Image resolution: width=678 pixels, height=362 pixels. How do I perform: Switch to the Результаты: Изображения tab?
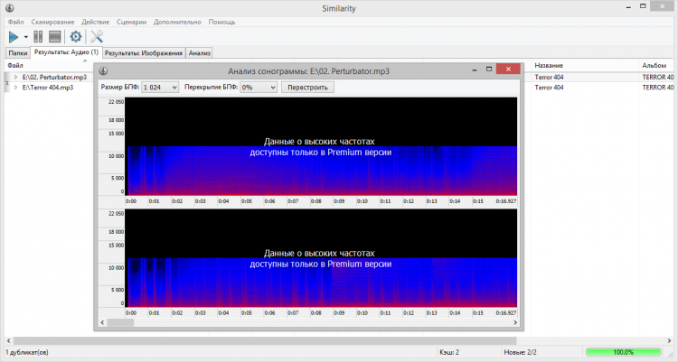144,53
